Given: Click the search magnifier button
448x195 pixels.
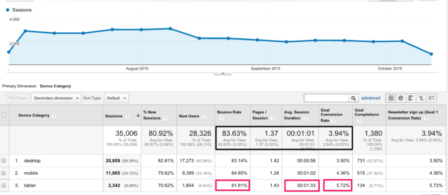Looking at the screenshot, I should (353, 98).
